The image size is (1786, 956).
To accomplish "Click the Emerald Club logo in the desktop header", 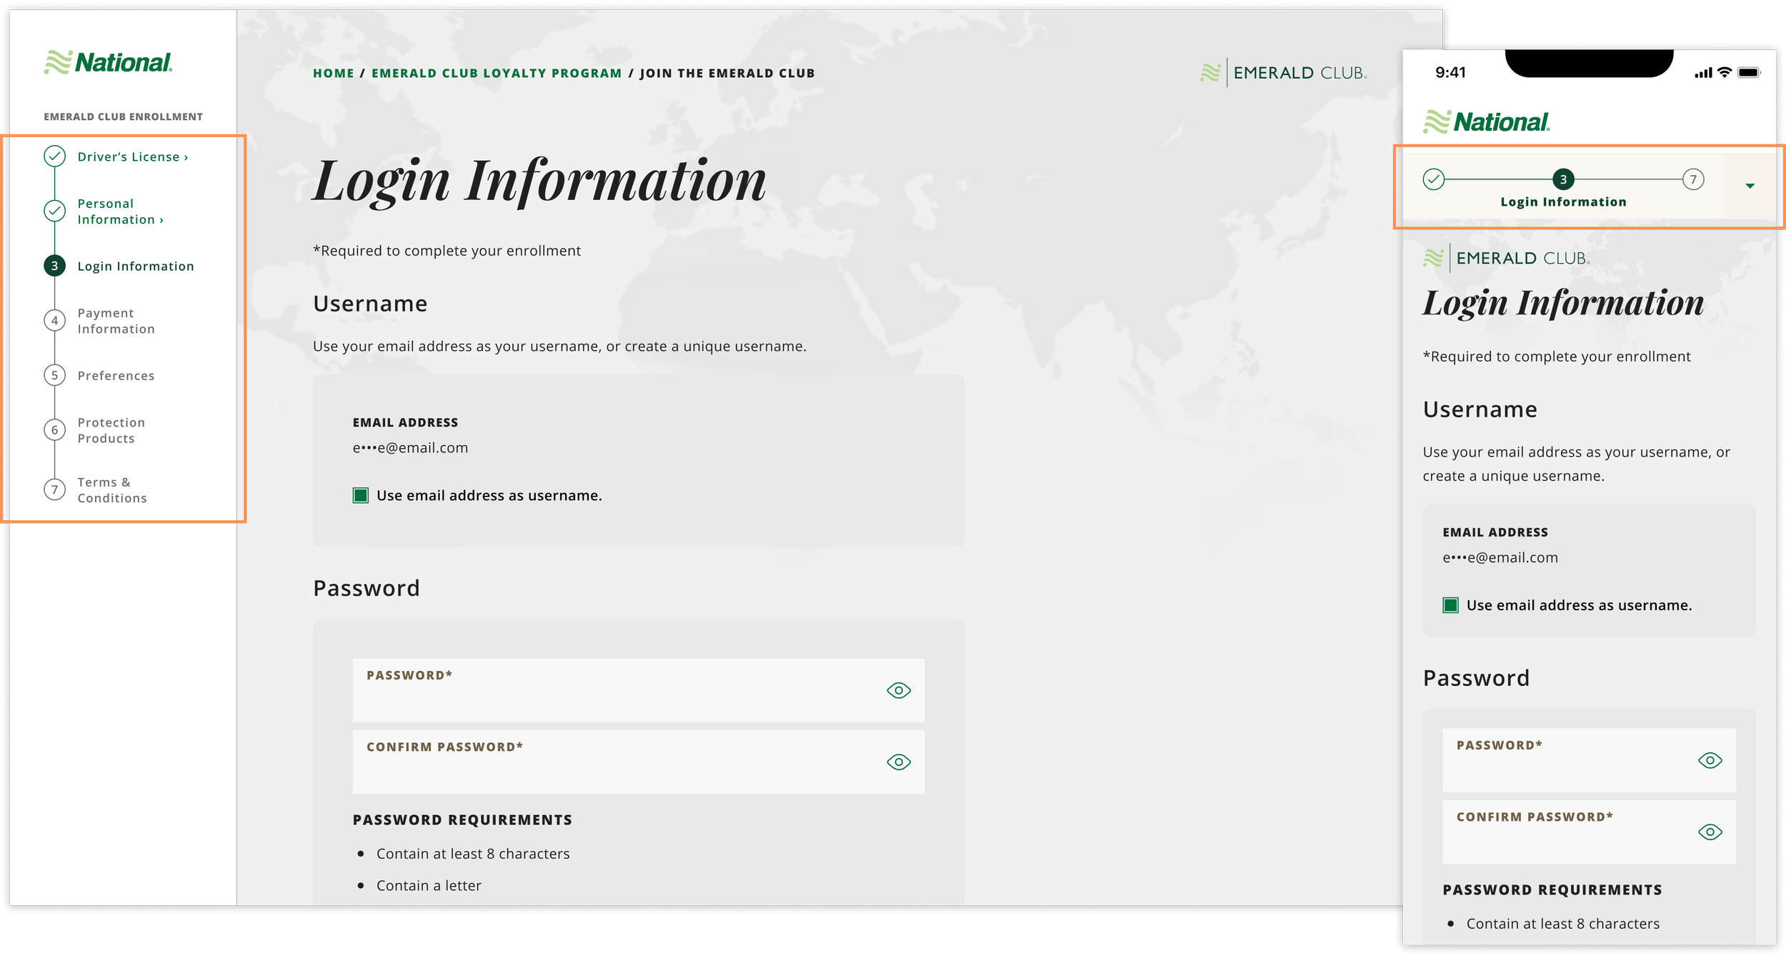I will pyautogui.click(x=1283, y=73).
